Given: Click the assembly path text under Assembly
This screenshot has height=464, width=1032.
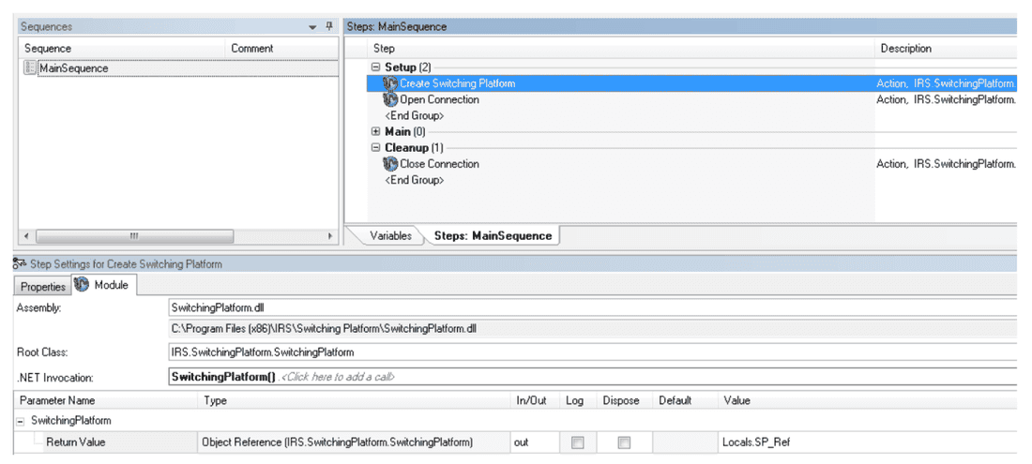Looking at the screenshot, I should 323,329.
